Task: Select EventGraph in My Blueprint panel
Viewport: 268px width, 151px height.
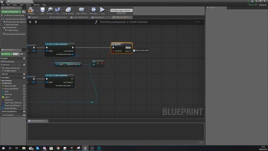Action: pyautogui.click(x=9, y=62)
